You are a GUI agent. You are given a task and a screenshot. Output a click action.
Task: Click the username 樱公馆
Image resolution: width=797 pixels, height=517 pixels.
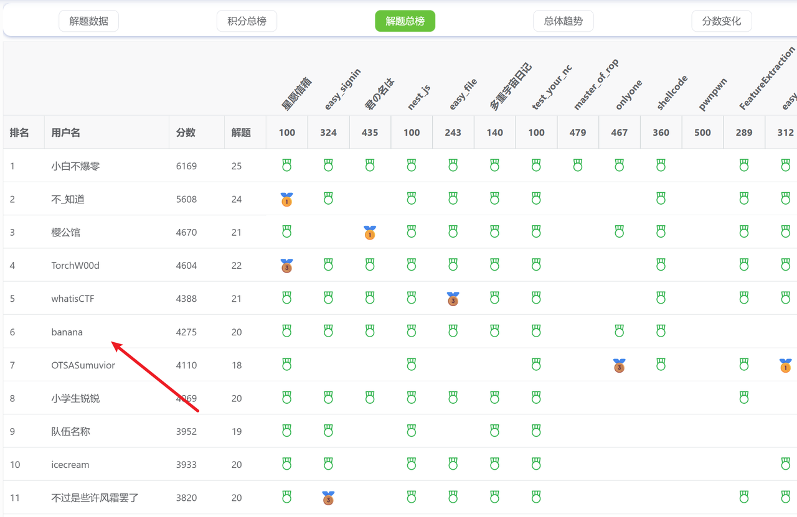(65, 232)
